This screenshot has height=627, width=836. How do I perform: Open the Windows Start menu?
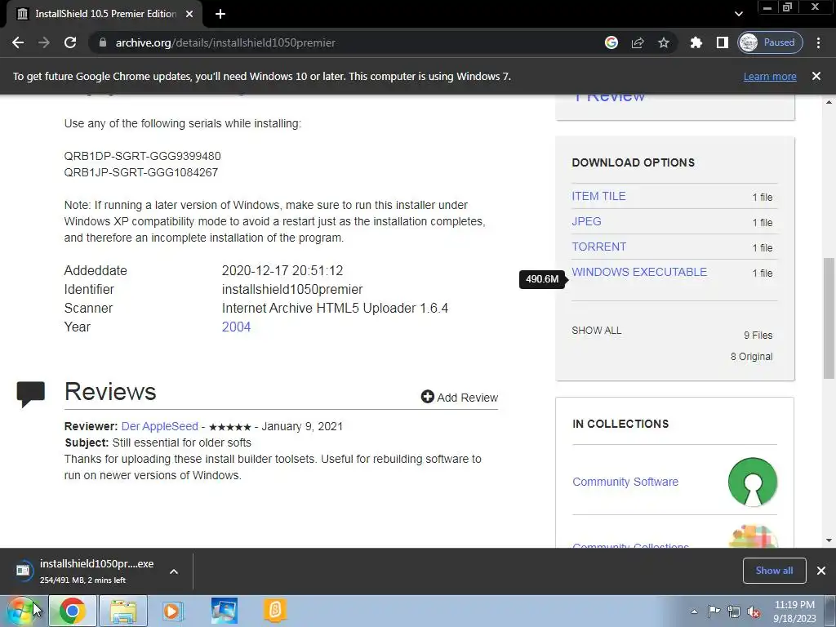21,611
